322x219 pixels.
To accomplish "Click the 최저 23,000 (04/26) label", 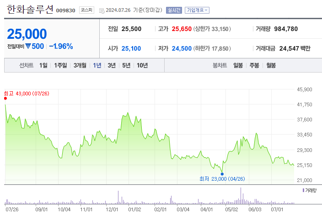I will [x=222, y=179].
